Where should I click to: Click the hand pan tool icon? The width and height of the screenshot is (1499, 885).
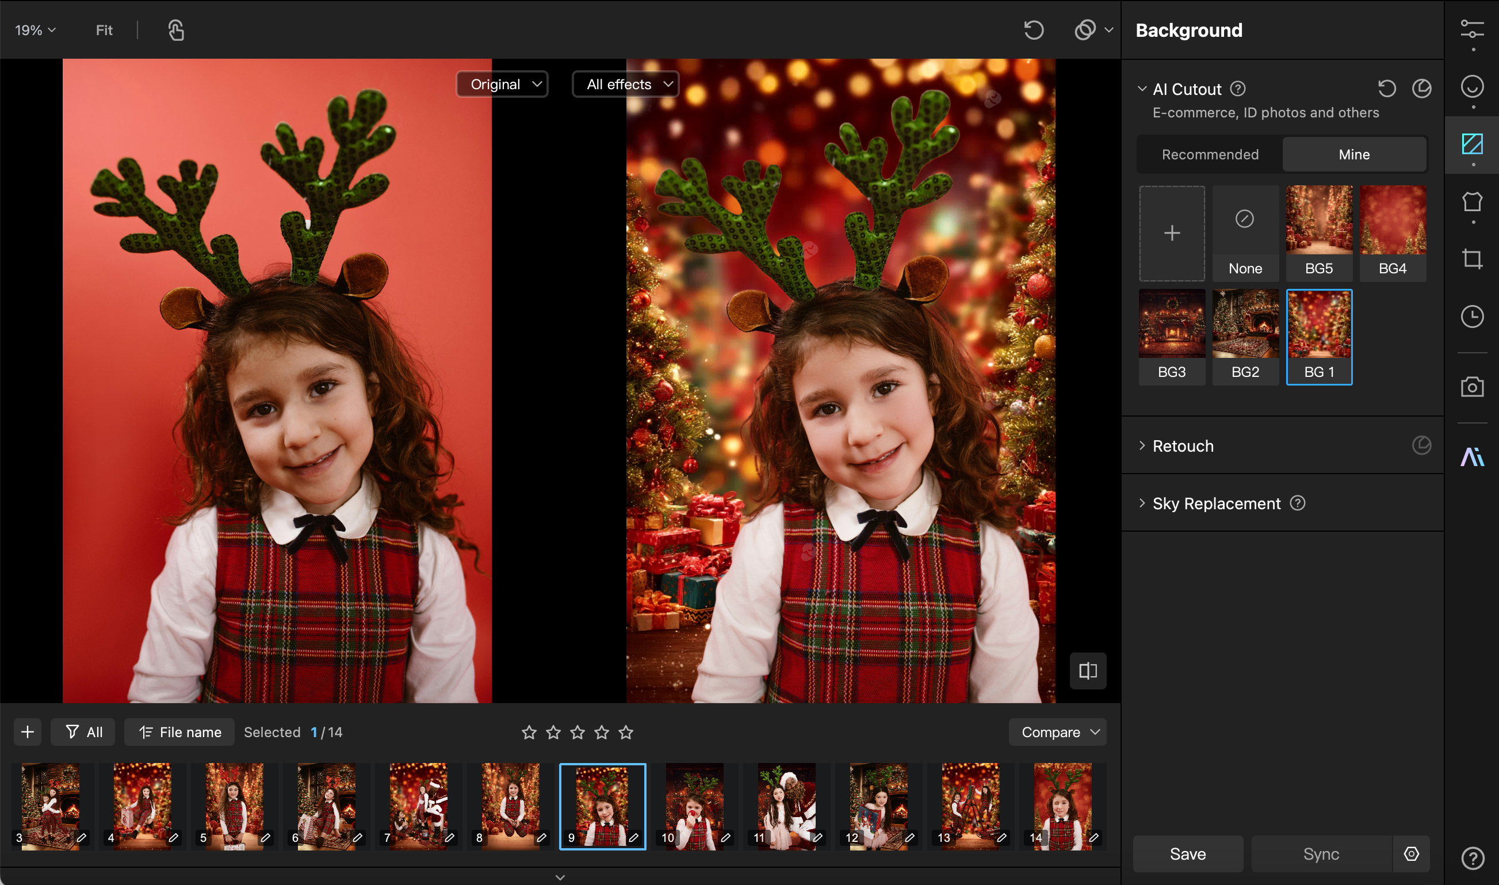click(176, 30)
